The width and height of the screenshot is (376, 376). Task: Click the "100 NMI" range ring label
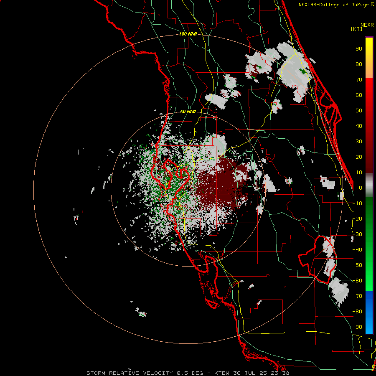tap(188, 34)
